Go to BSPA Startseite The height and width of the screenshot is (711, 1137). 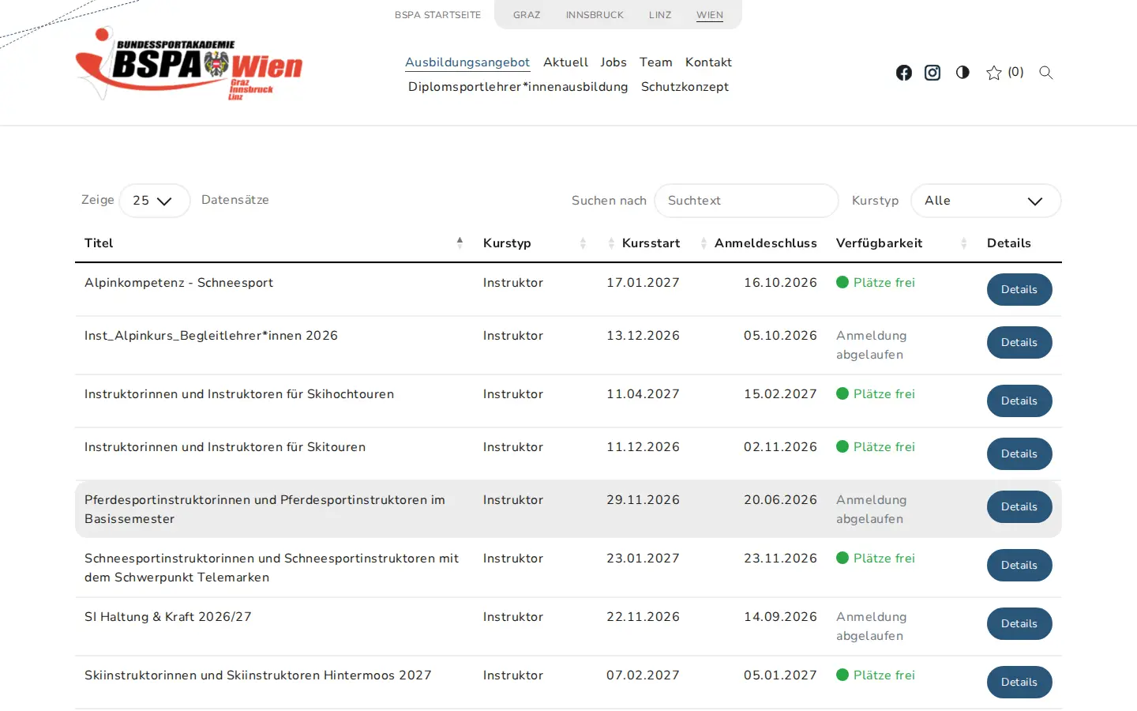437,15
